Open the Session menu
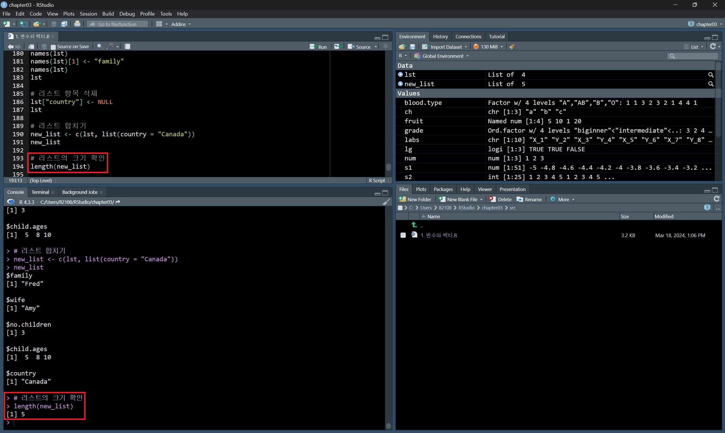This screenshot has width=725, height=433. [88, 14]
